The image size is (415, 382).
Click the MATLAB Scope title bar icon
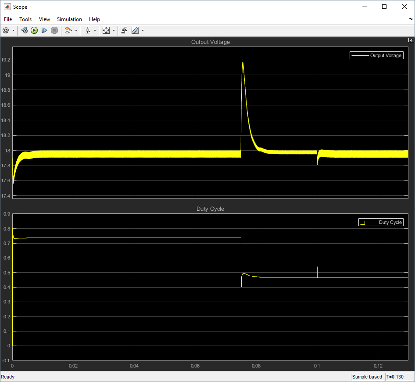tap(7, 7)
